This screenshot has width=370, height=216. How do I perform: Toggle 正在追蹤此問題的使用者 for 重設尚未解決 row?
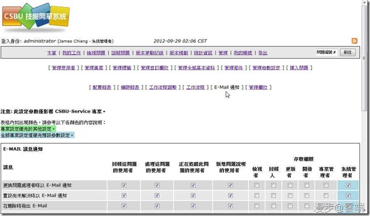pyautogui.click(x=193, y=195)
